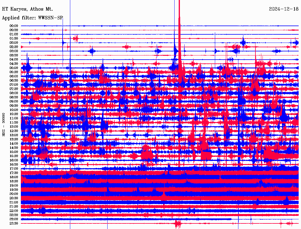Click the station title 'HT Karyes, Athos Mt.'
This screenshot has width=301, height=229.
(x=27, y=9)
